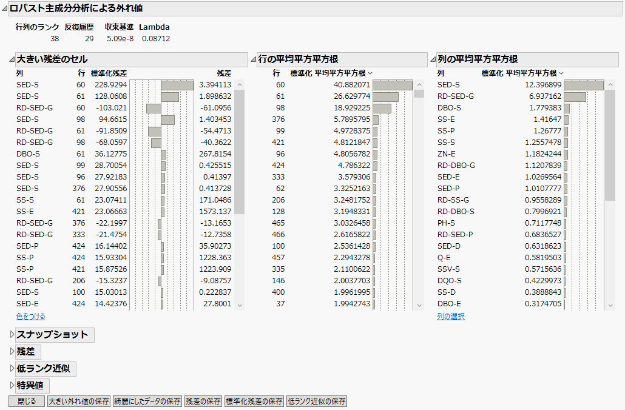The image size is (625, 410).
Task: Click 残差の保存 button
Action: pyautogui.click(x=203, y=402)
